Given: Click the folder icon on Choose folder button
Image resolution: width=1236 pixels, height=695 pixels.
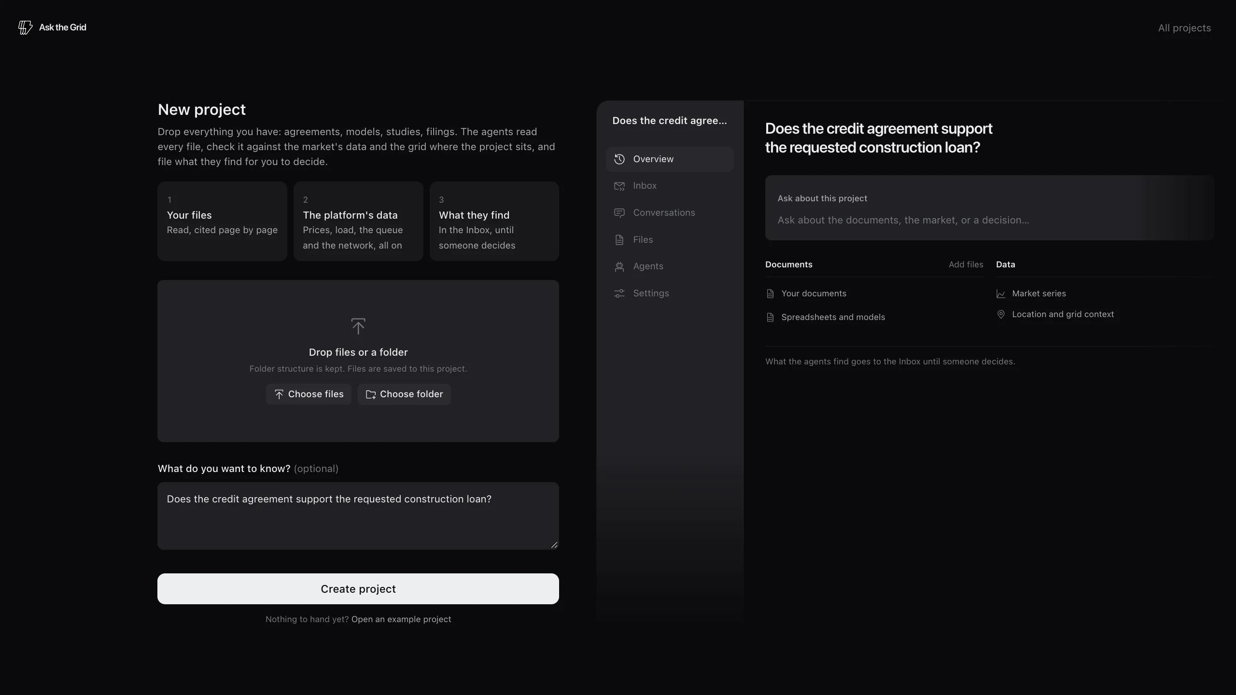Looking at the screenshot, I should click(x=371, y=394).
